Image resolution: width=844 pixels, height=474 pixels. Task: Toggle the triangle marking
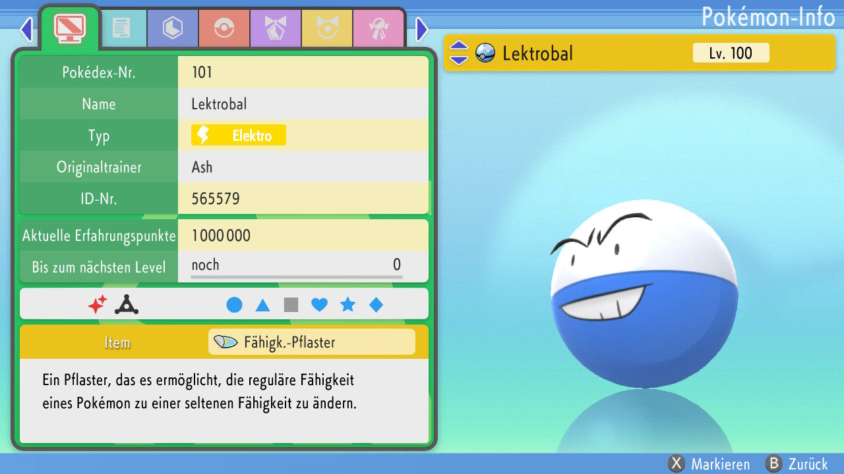point(262,305)
